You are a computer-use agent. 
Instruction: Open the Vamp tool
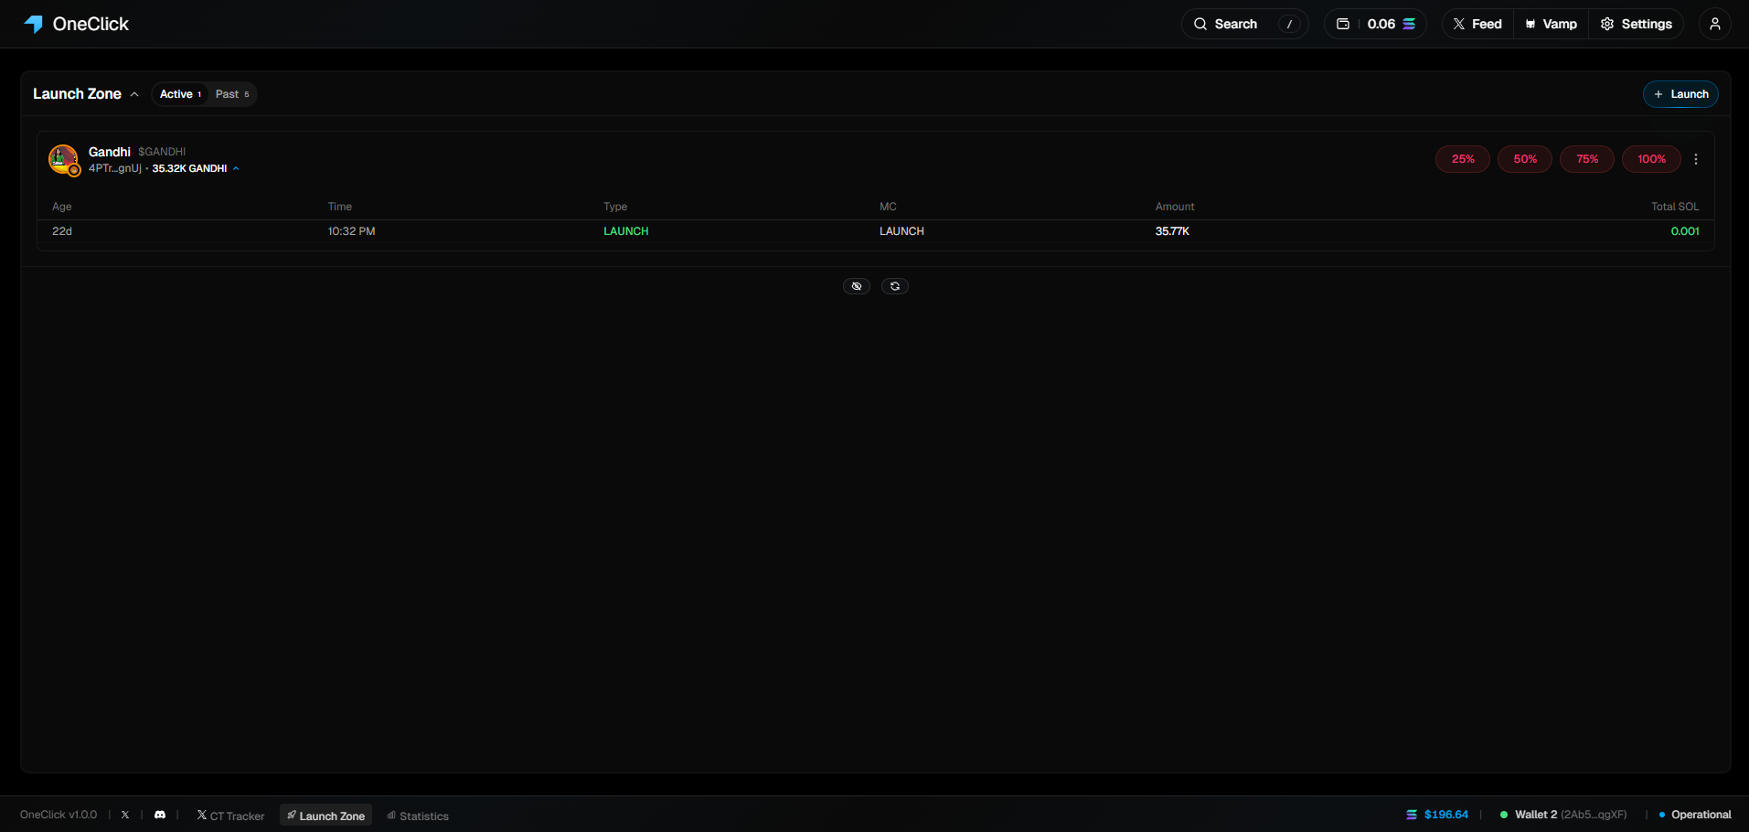click(1552, 24)
